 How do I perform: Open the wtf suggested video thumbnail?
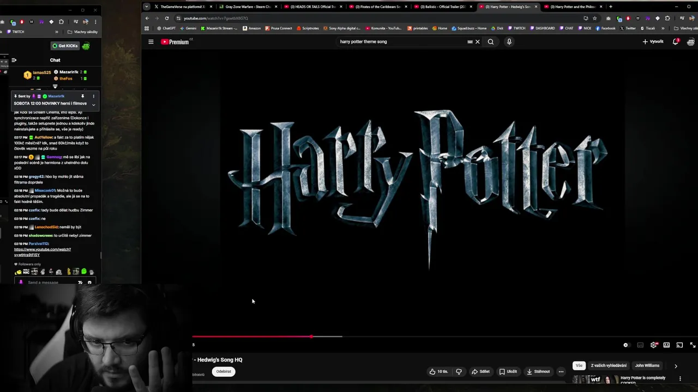[x=595, y=381]
